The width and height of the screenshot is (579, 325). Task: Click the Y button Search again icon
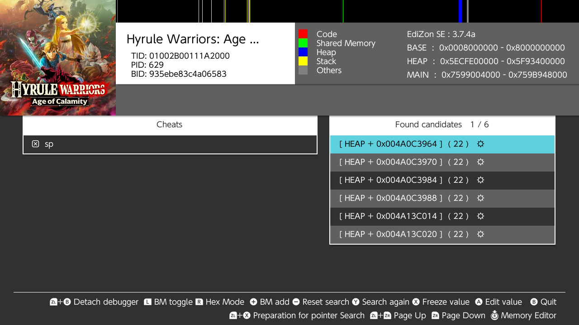click(x=356, y=302)
